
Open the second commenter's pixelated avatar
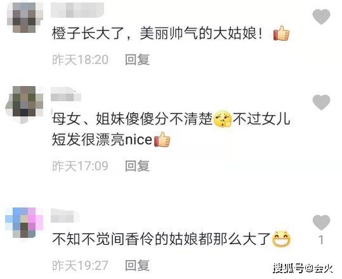tap(25, 104)
